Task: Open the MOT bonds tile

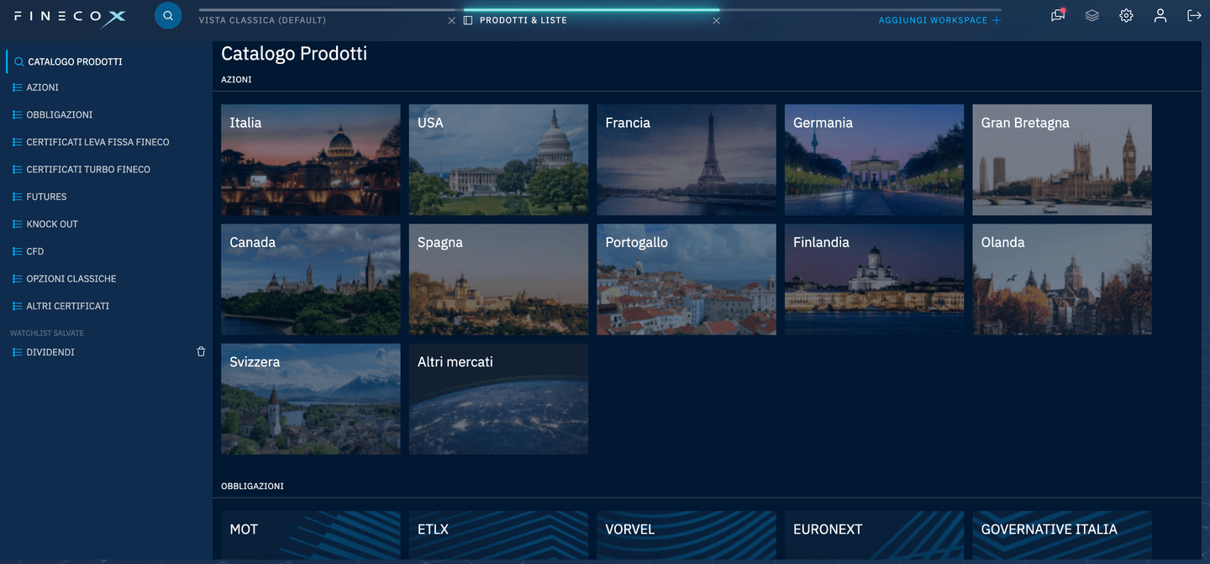Action: pos(310,534)
